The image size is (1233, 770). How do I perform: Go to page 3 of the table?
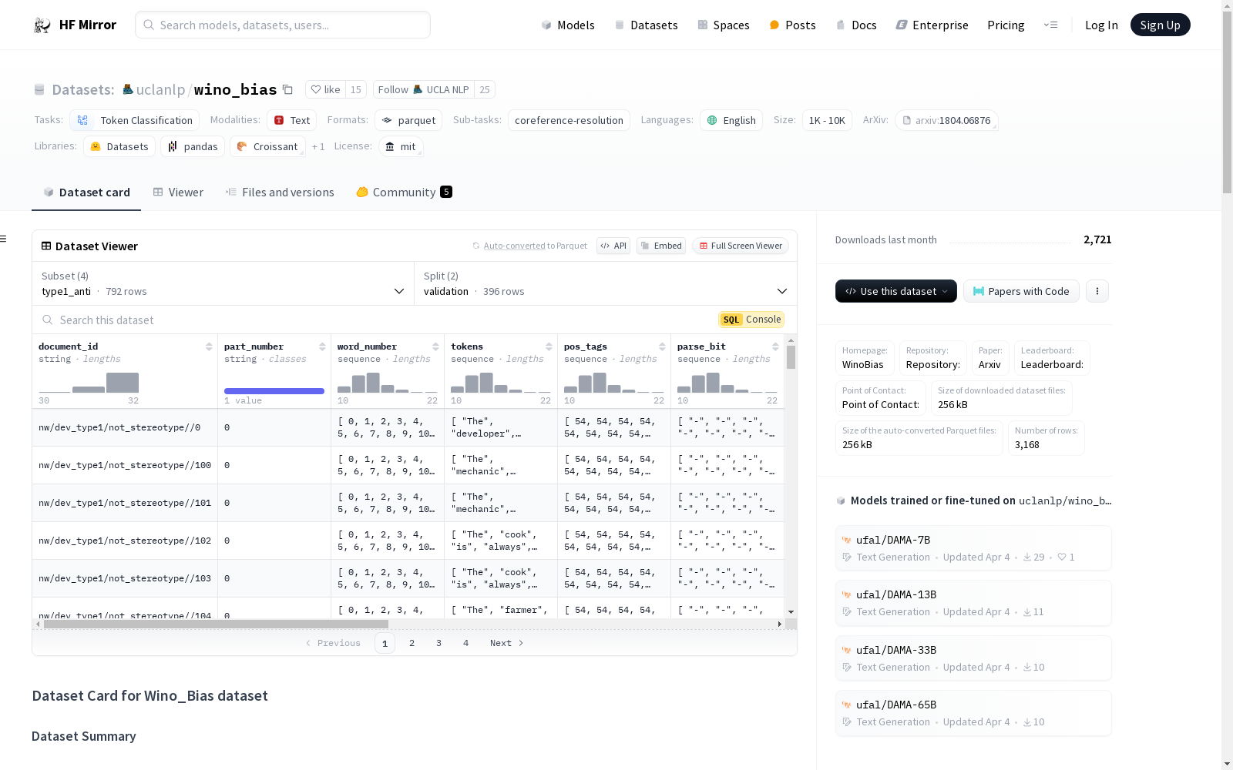coord(438,643)
